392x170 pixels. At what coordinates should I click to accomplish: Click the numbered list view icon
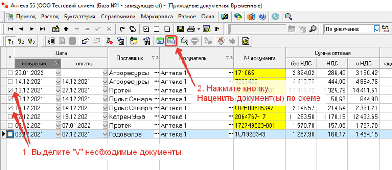pos(51,41)
